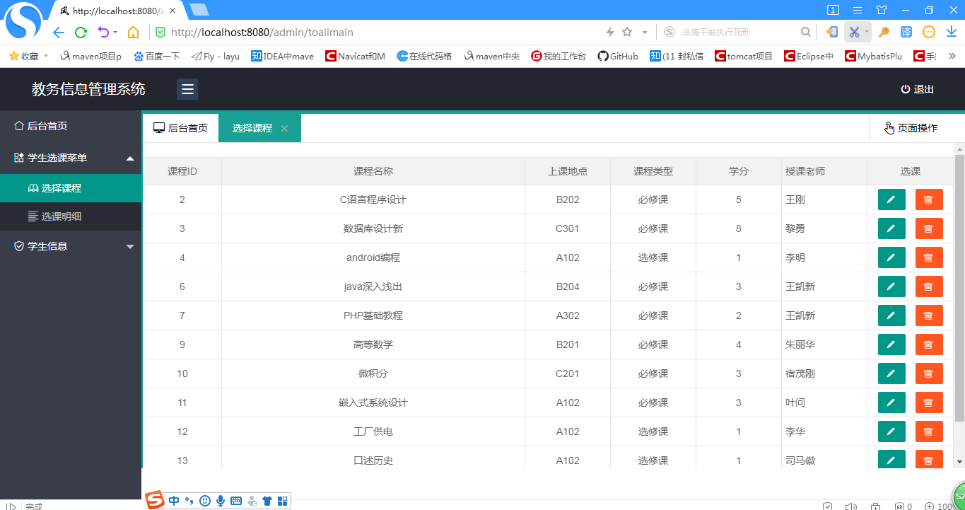Open the browser downloads arrow icon
This screenshot has width=965, height=510.
coord(952,32)
